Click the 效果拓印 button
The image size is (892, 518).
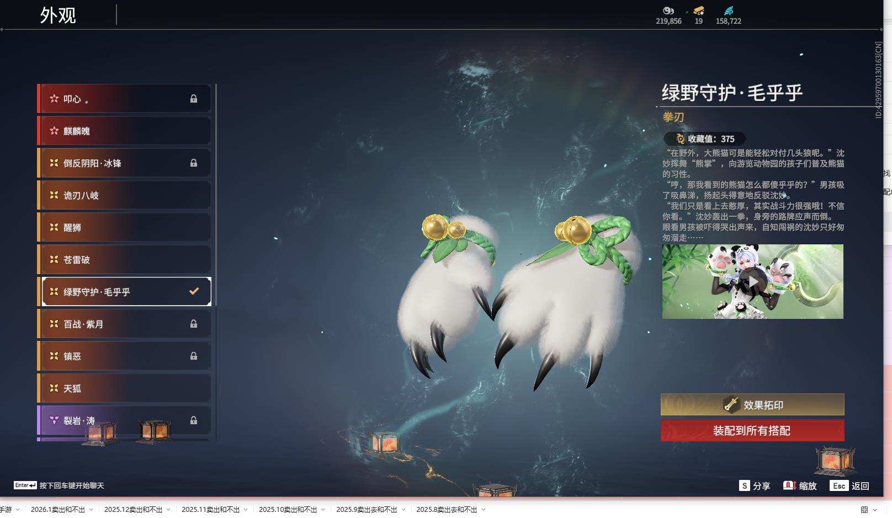[x=752, y=404]
